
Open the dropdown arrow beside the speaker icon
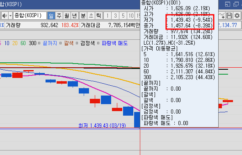[x=10, y=16]
